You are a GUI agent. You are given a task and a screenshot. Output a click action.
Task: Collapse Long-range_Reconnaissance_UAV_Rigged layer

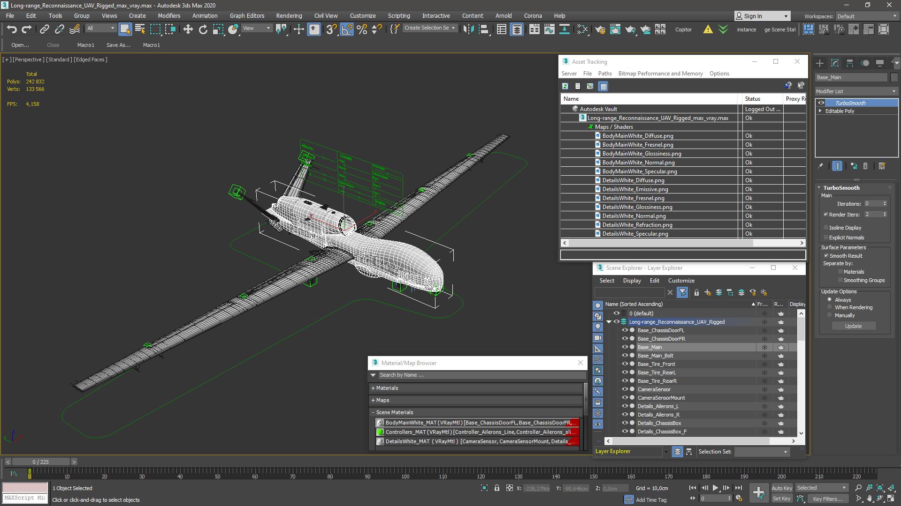click(609, 322)
